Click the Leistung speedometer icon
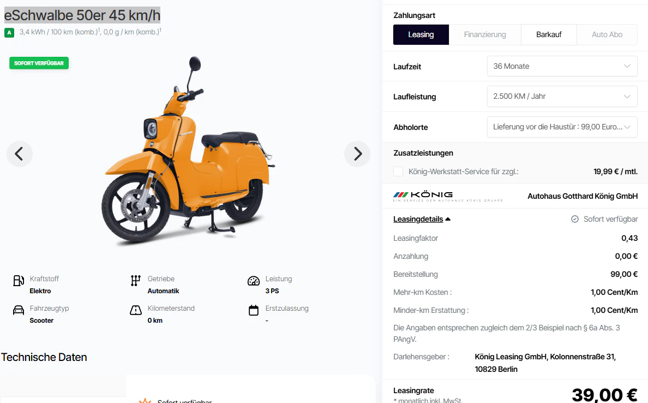This screenshot has width=648, height=403. (254, 281)
